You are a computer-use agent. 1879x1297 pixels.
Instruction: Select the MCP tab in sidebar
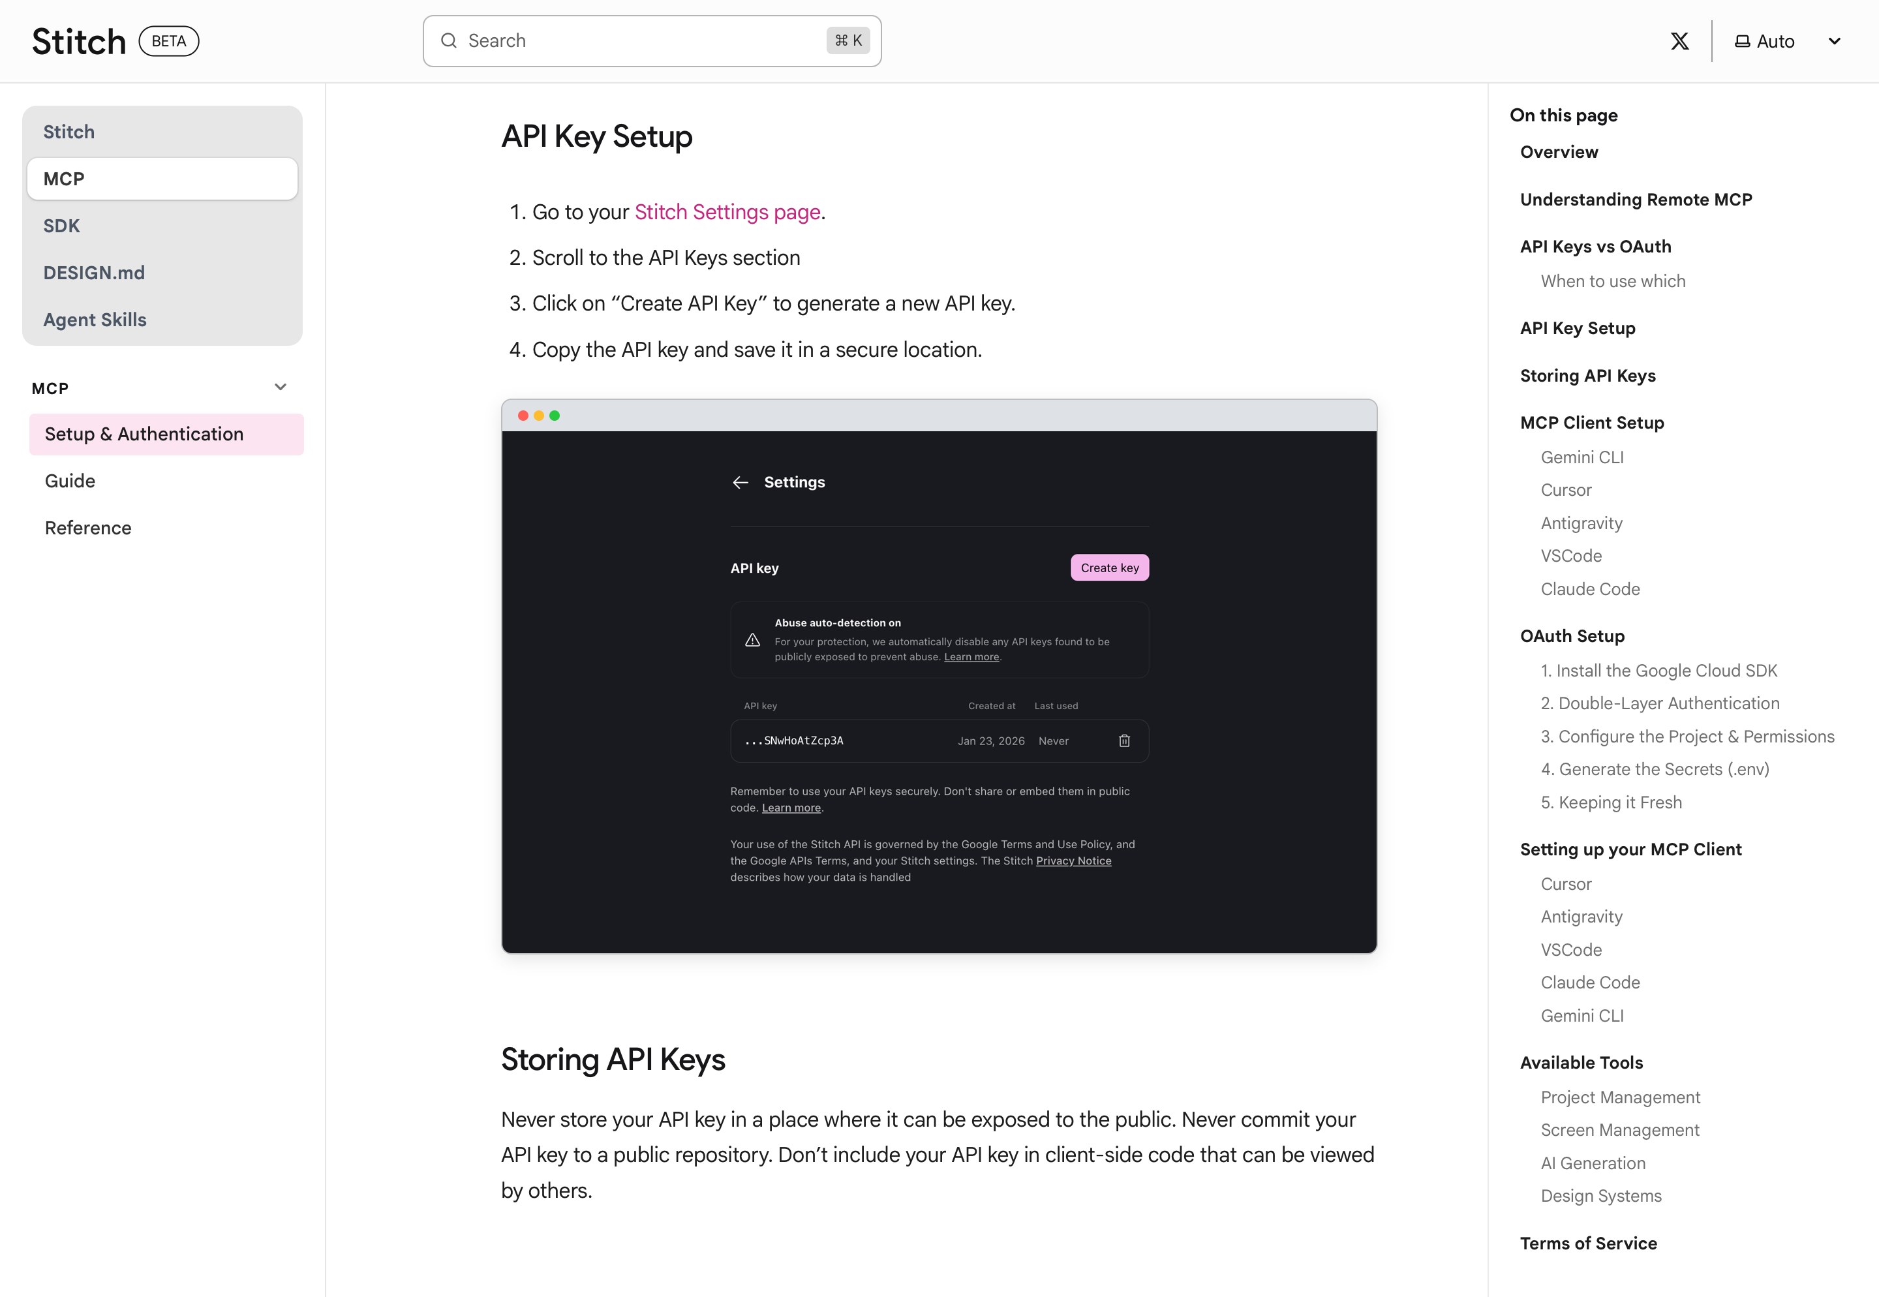pyautogui.click(x=162, y=179)
